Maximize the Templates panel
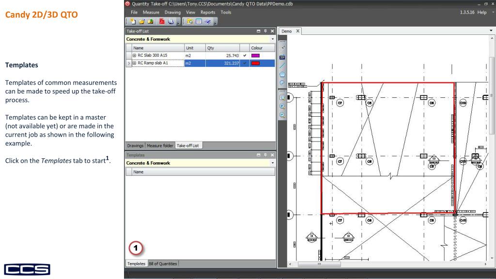 point(259,155)
